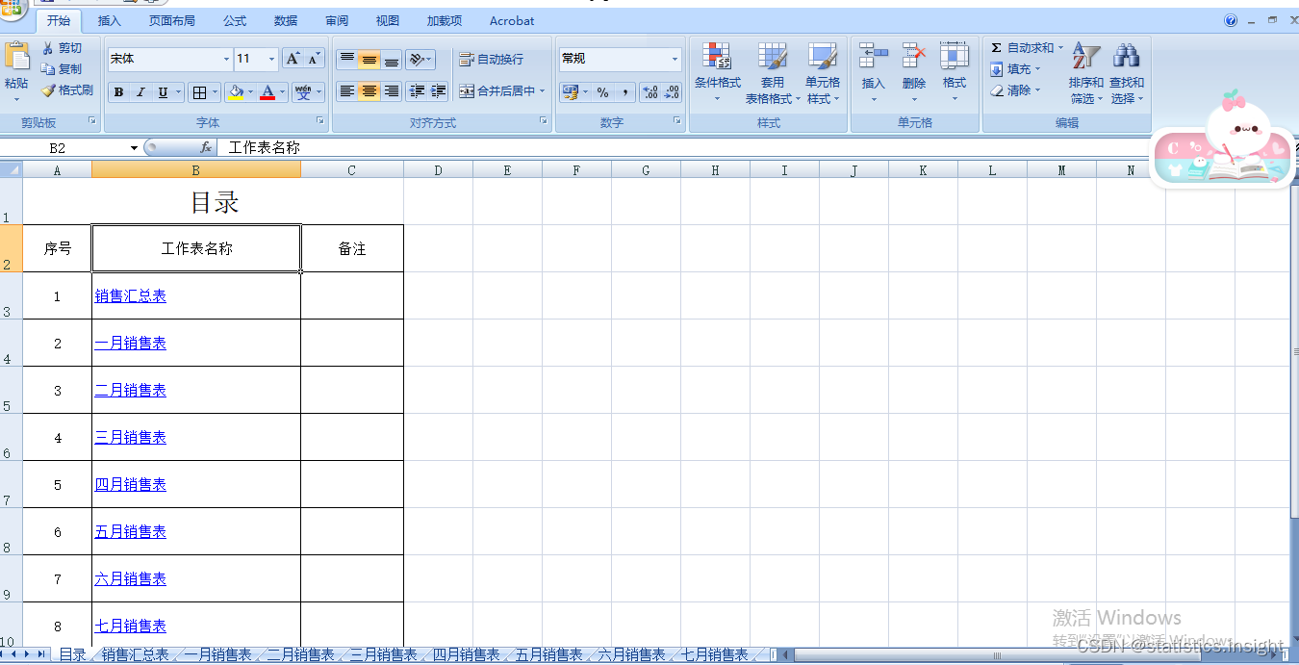Expand the font size dropdown
The width and height of the screenshot is (1299, 665).
click(270, 59)
